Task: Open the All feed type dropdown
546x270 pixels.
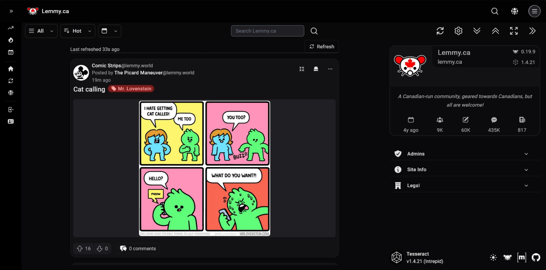Action: 41,31
